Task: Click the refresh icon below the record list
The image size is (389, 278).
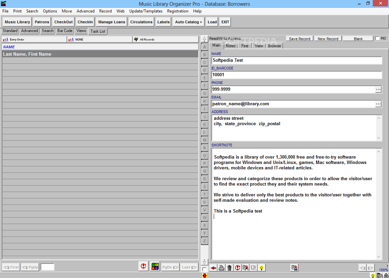Action: pyautogui.click(x=144, y=266)
